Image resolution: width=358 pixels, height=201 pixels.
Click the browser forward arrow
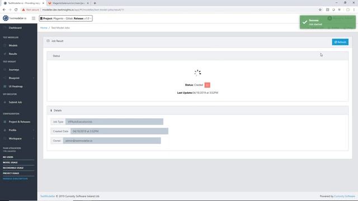10,10
